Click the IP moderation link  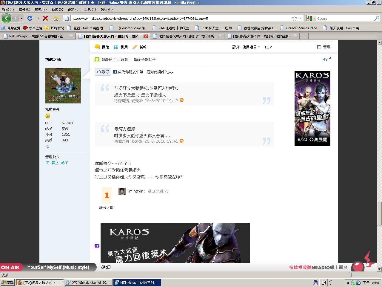[x=47, y=163]
